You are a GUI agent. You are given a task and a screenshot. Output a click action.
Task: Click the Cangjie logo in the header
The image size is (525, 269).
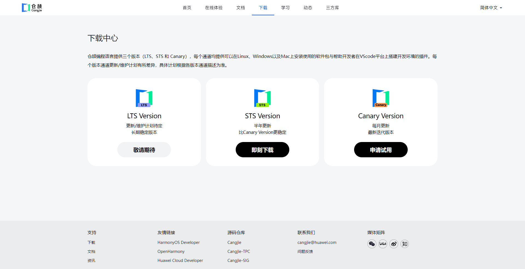coord(32,8)
